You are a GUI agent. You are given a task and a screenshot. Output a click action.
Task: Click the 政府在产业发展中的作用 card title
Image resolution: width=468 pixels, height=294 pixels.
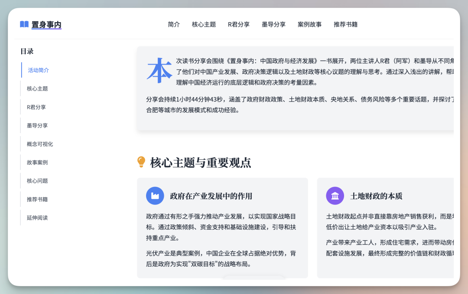(x=211, y=196)
